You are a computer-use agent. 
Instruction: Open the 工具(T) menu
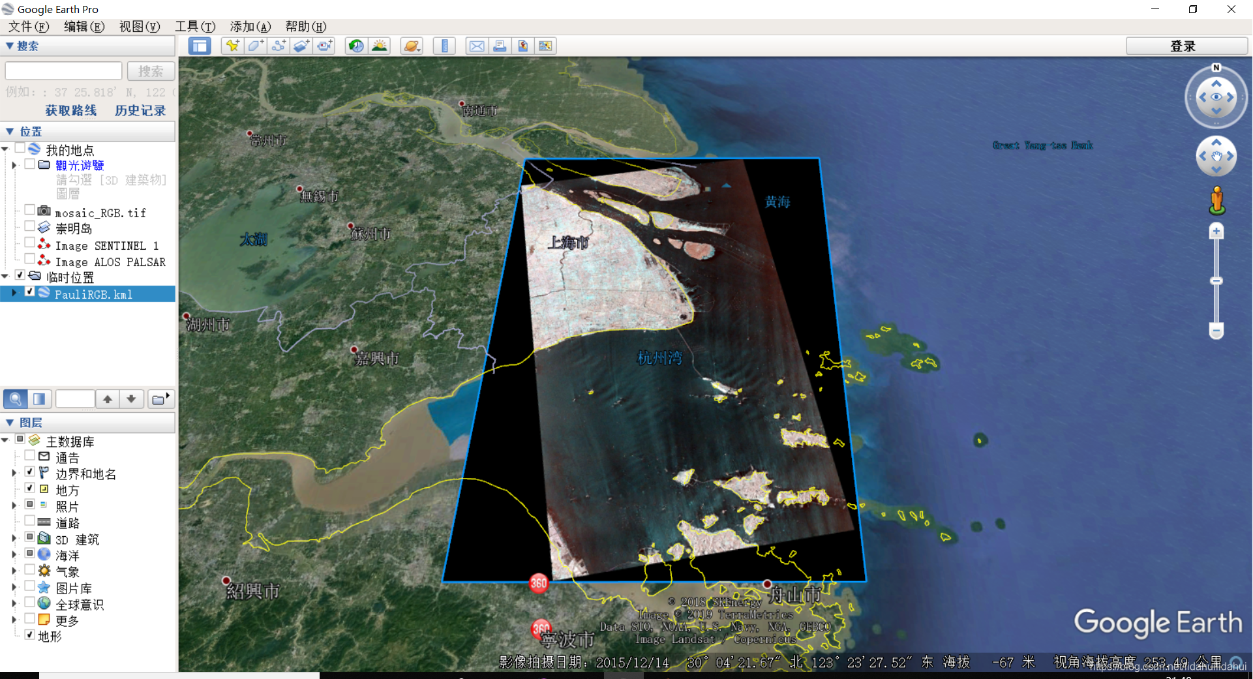195,26
